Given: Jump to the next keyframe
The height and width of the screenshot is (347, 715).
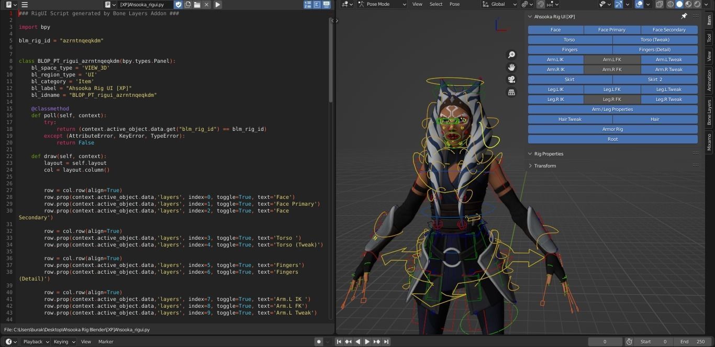Looking at the screenshot, I should click(x=376, y=342).
